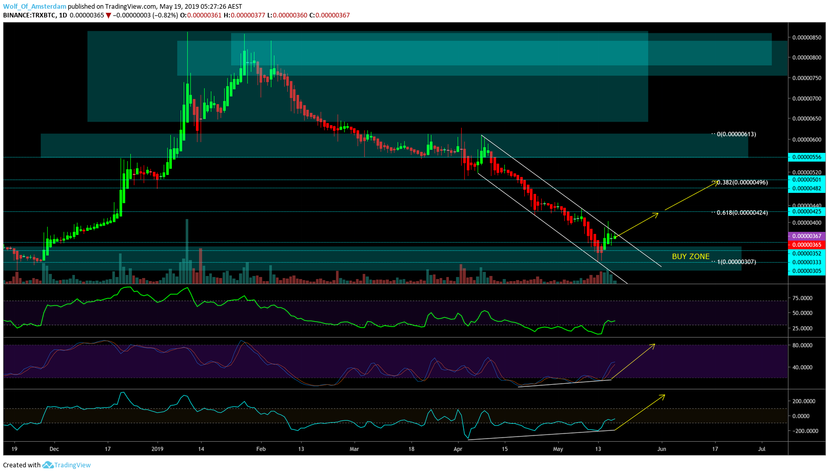The image size is (829, 474).
Task: Click the cyan 0.00000305 price tag
Action: pos(806,271)
